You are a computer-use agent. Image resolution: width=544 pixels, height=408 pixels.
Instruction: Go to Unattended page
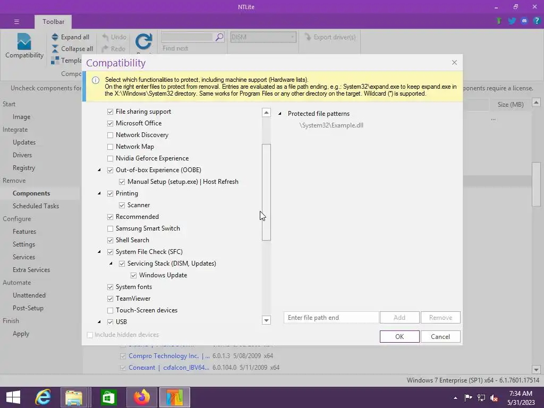29,295
